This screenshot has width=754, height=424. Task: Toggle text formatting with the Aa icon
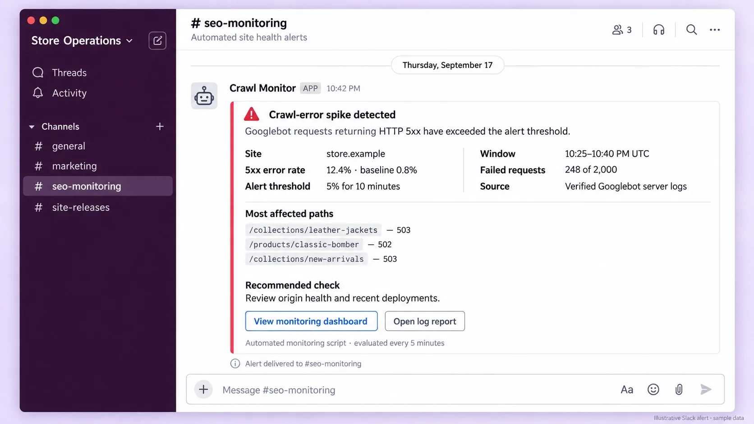tap(627, 390)
